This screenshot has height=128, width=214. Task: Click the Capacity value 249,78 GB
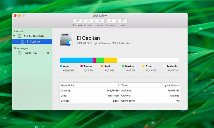click(x=113, y=91)
